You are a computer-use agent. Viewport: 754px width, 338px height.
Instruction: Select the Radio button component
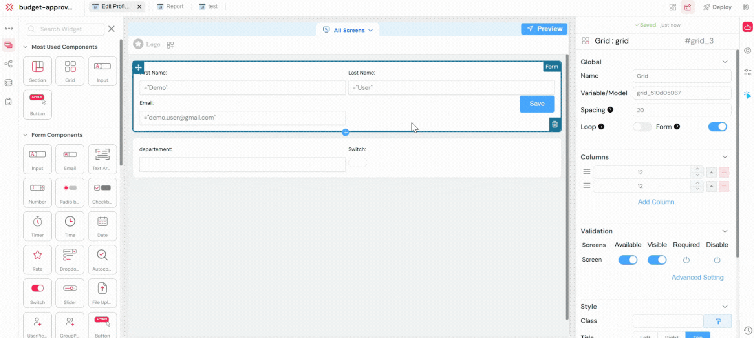point(70,193)
